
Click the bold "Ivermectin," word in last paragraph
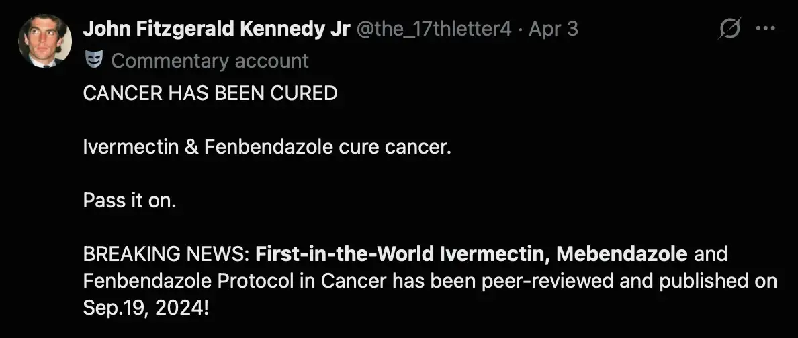tap(496, 253)
